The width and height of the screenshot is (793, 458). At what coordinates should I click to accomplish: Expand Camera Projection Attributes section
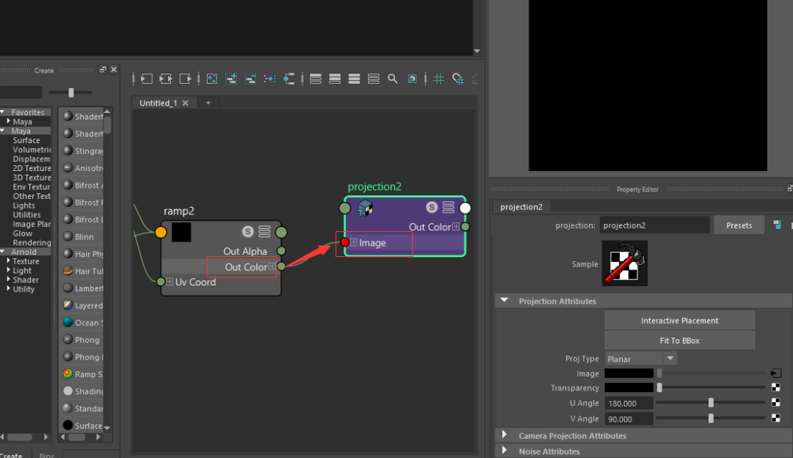coord(504,435)
